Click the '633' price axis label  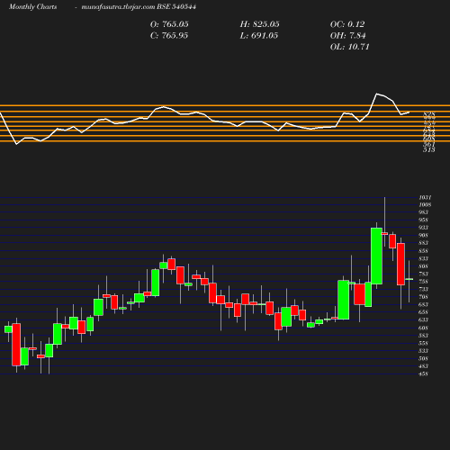click(x=424, y=320)
